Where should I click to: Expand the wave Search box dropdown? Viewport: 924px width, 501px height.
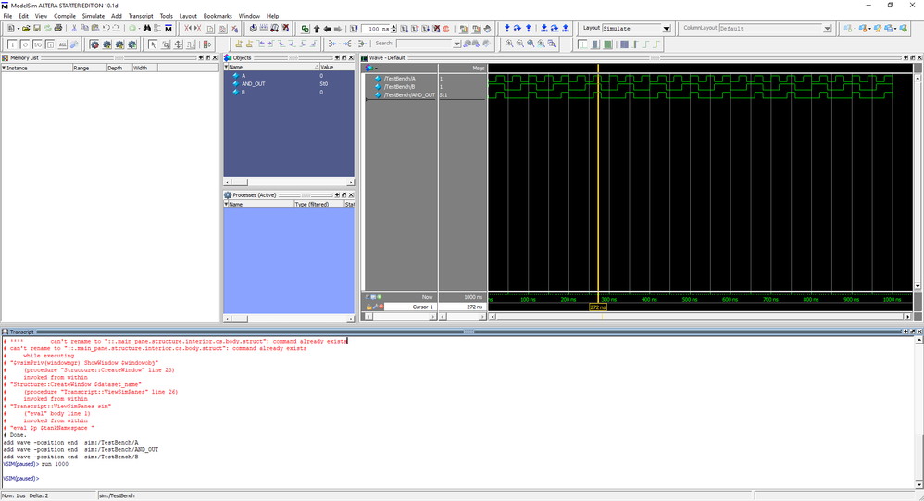point(456,44)
